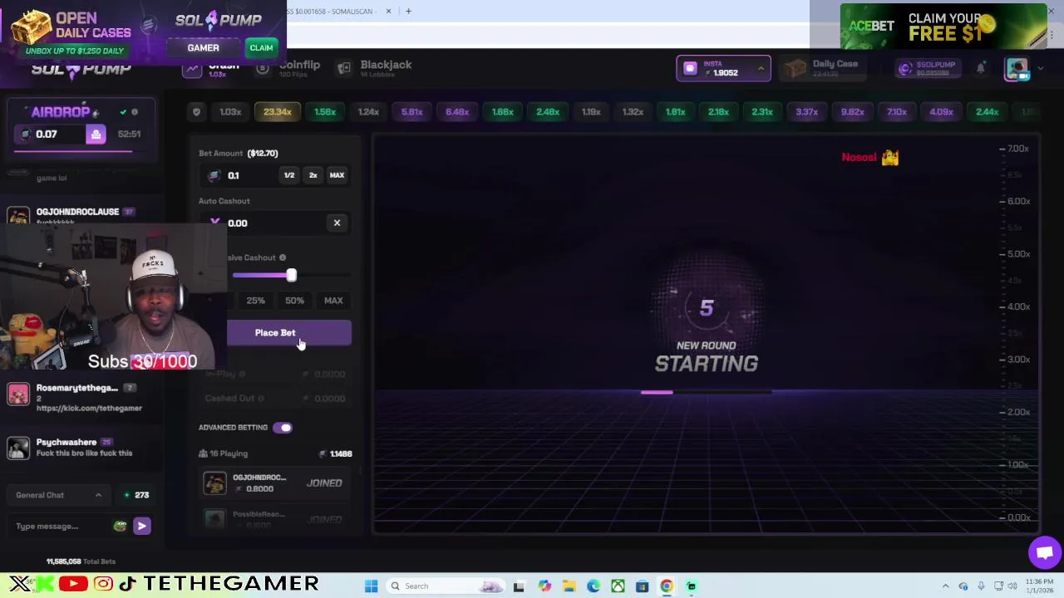The width and height of the screenshot is (1064, 598).
Task: Select the 9.82x round history chip
Action: click(852, 112)
